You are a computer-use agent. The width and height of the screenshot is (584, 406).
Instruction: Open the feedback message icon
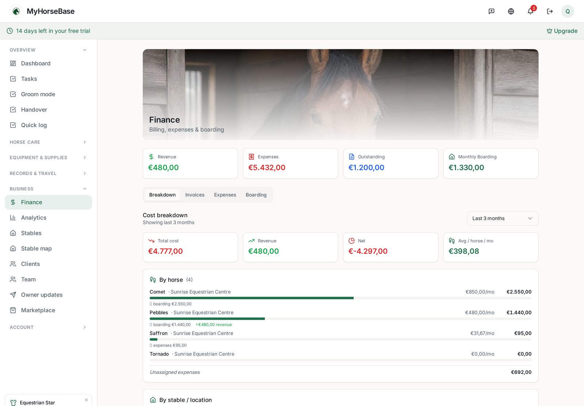coord(491,11)
